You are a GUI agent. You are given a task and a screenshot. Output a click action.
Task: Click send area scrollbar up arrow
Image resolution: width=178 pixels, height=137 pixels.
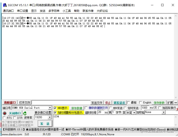(x=176, y=117)
